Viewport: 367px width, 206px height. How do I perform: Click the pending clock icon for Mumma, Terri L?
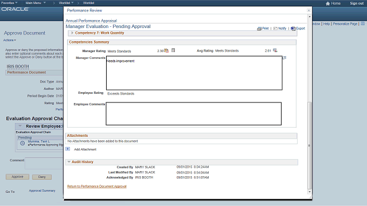[22, 143]
